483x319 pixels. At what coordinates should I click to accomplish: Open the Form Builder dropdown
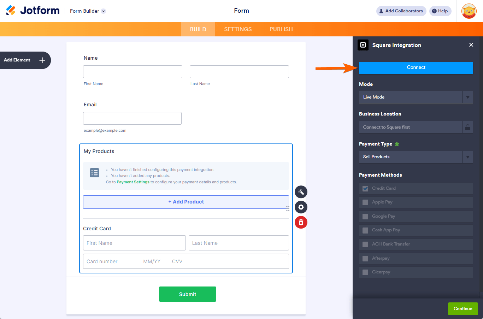coord(88,11)
